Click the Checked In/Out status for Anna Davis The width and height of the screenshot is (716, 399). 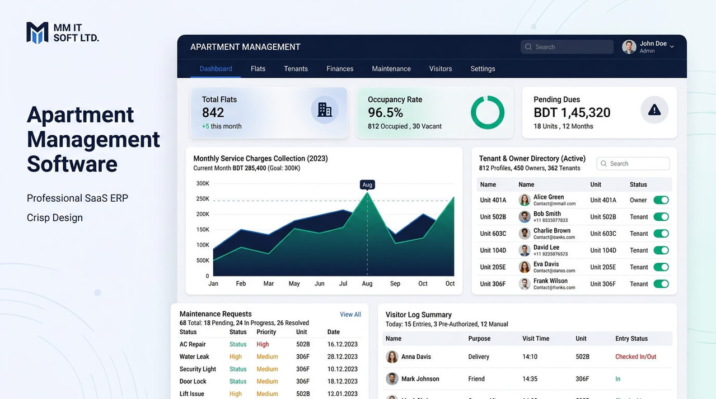pyautogui.click(x=636, y=357)
